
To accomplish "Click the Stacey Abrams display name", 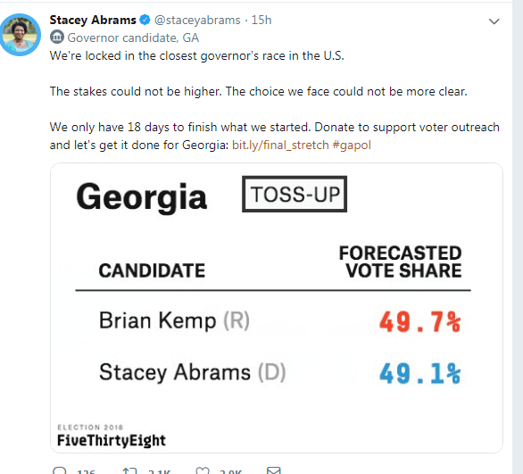I will point(93,20).
